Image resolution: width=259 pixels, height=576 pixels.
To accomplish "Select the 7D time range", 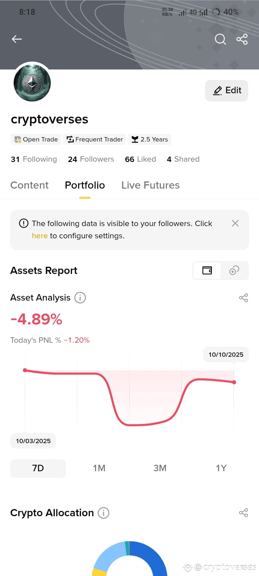I will pos(38,468).
